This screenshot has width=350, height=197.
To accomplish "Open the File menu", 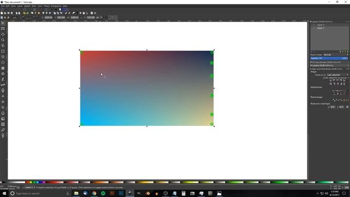I will 2,6.
